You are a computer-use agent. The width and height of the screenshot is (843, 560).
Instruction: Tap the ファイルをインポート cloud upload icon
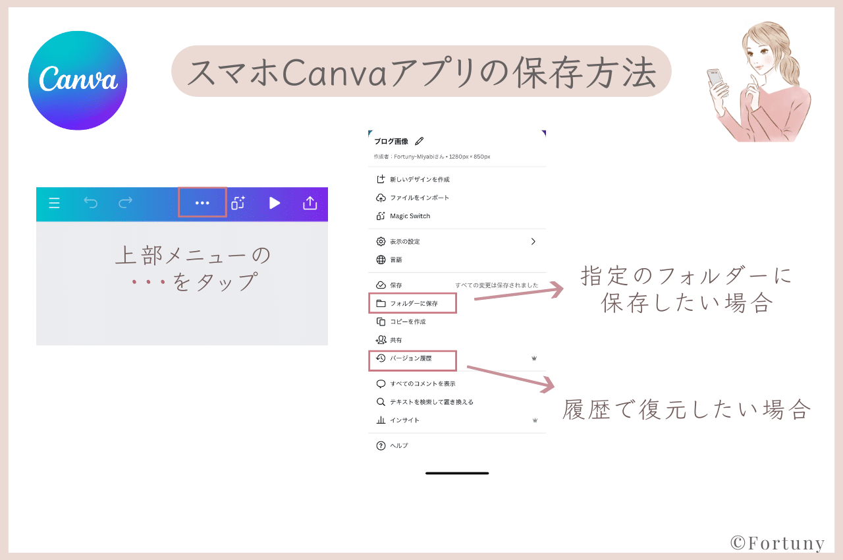[x=381, y=198]
